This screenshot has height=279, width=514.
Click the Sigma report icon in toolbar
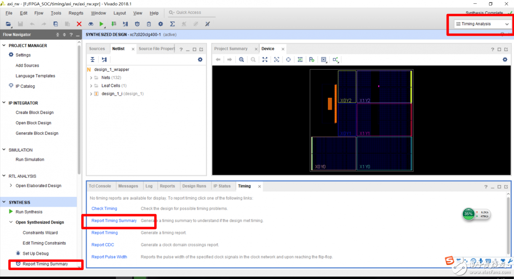172,24
